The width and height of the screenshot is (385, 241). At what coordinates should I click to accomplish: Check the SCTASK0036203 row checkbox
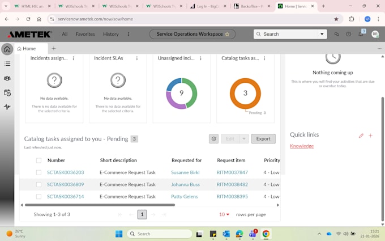(x=38, y=172)
